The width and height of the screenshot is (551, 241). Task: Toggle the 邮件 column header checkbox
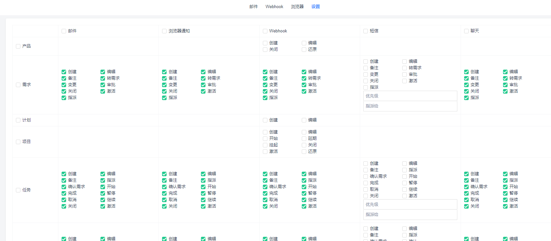point(64,31)
